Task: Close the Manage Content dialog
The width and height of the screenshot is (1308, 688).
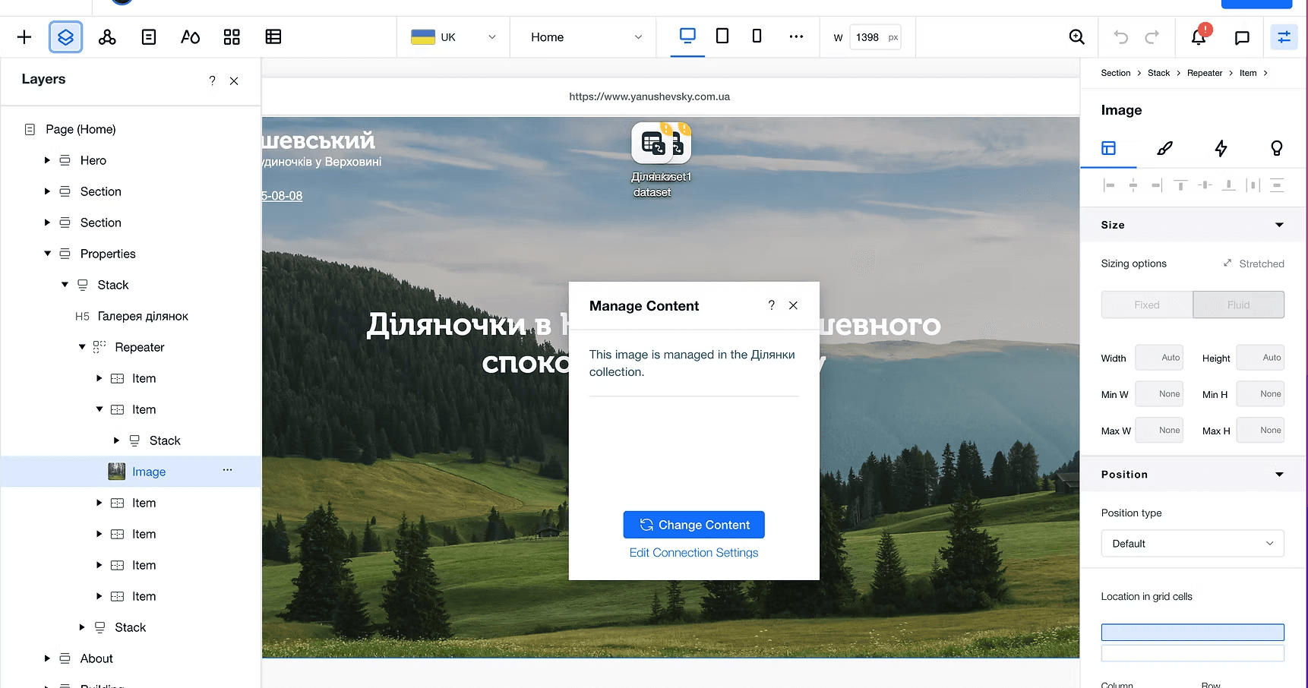Action: (x=793, y=305)
